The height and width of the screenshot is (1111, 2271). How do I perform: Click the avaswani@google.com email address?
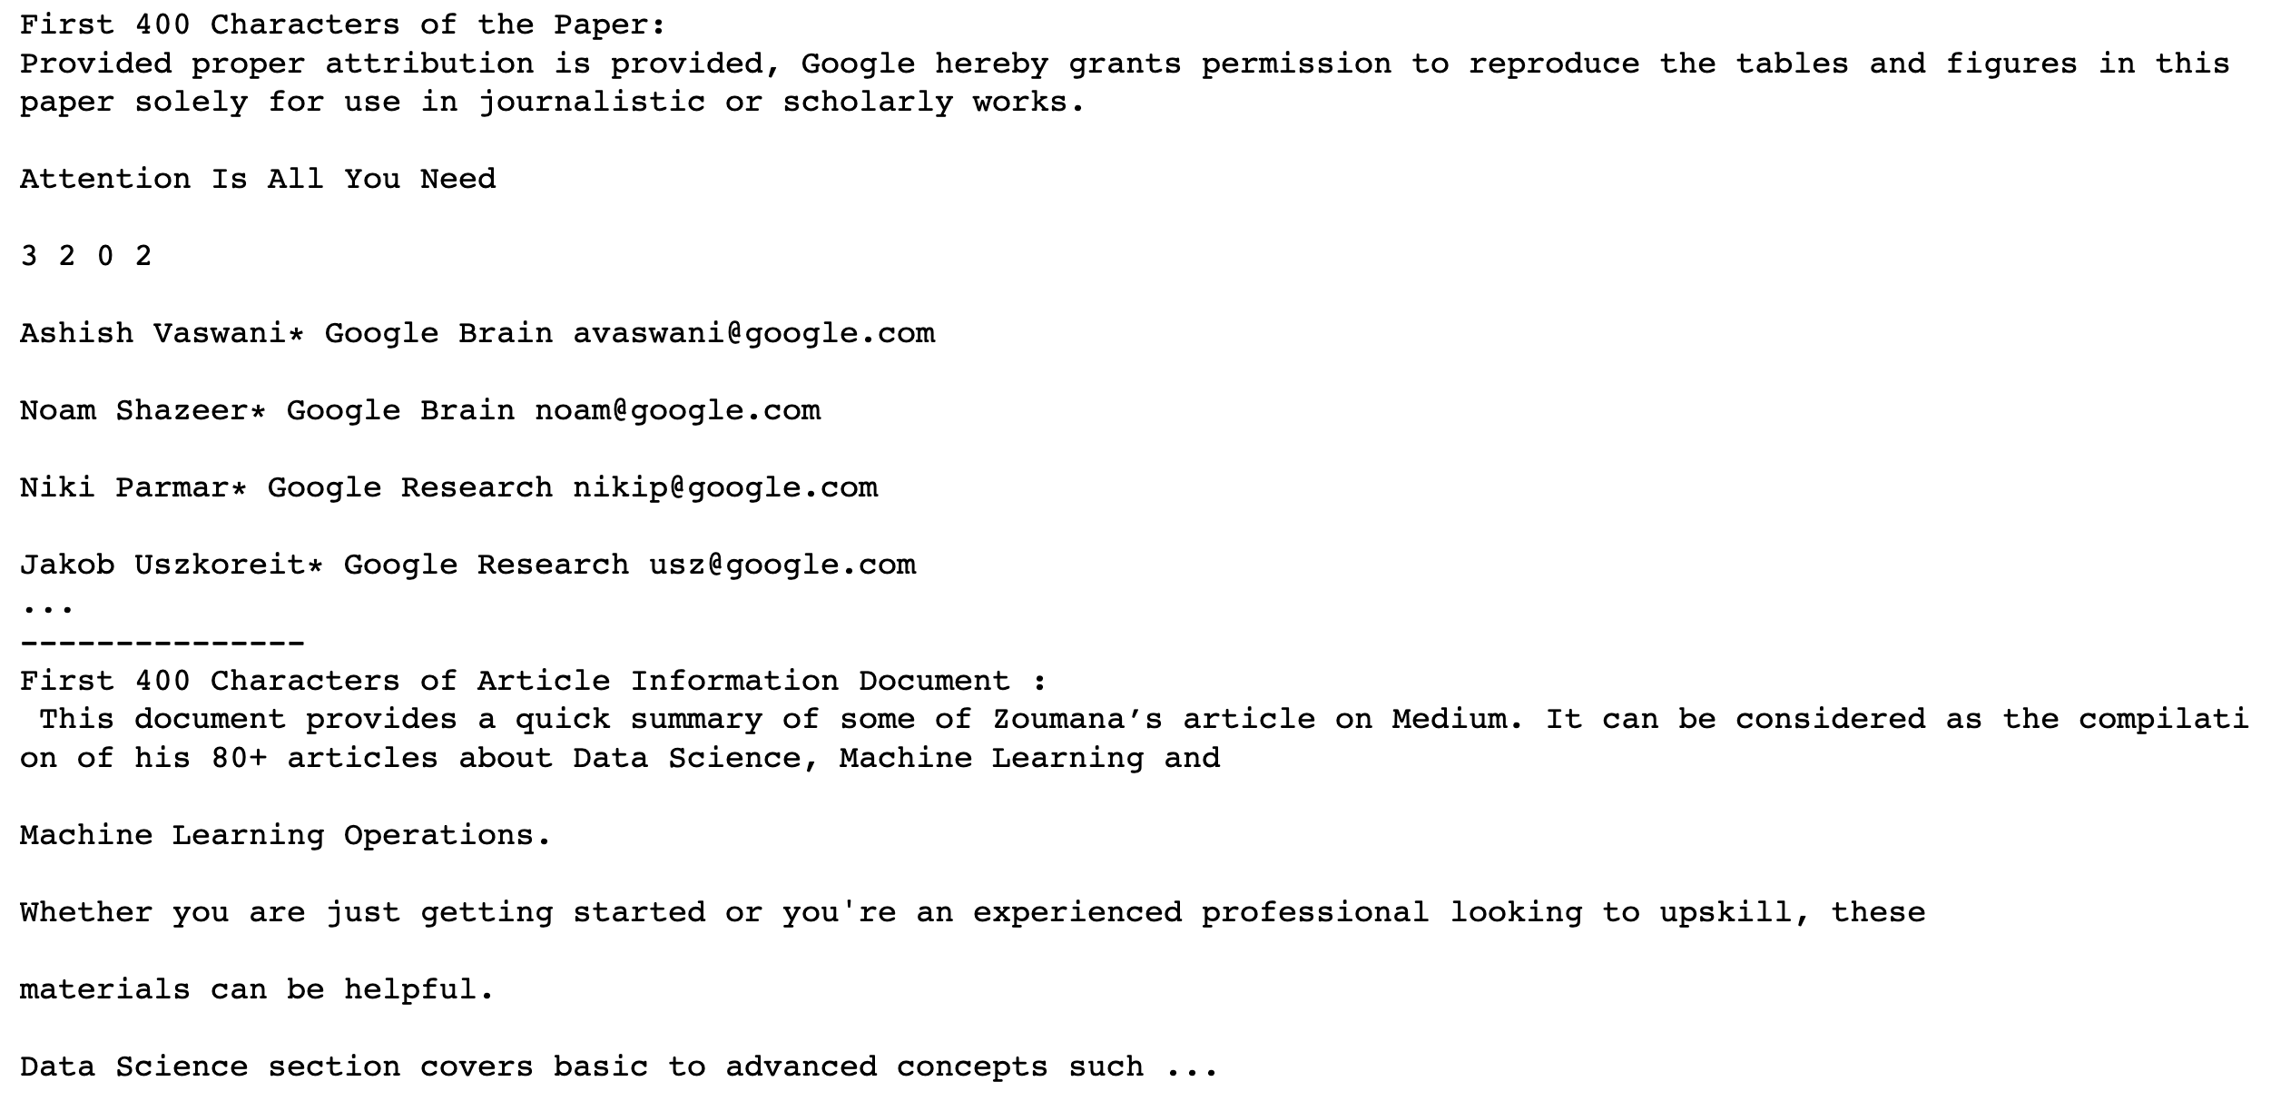753,333
